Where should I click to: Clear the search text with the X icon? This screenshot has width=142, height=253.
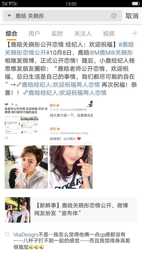[x=114, y=16]
